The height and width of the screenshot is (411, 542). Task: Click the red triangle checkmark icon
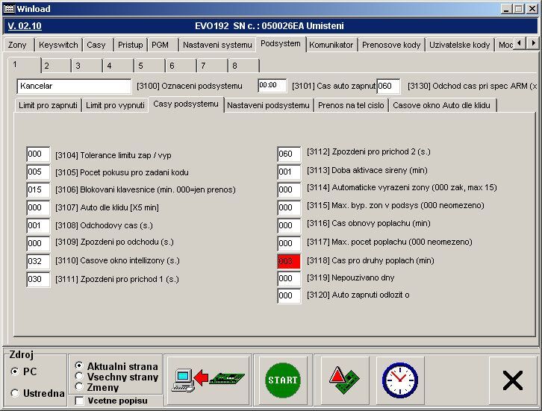(x=344, y=380)
